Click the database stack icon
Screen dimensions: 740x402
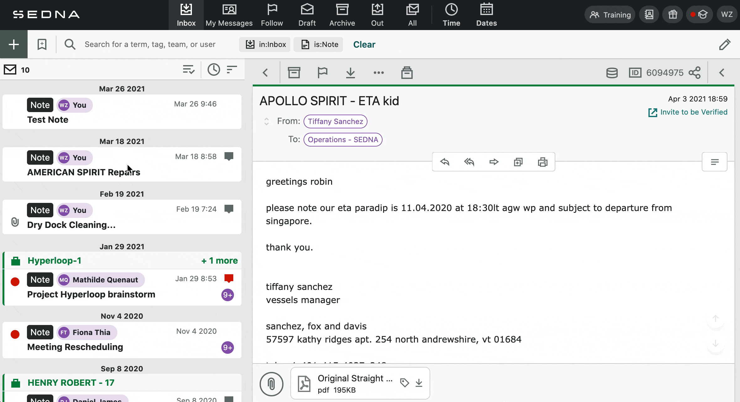coord(612,73)
